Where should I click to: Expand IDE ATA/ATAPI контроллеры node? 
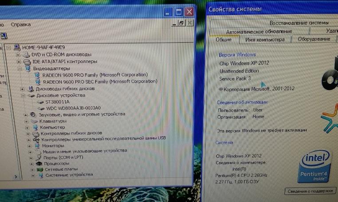tap(19, 62)
